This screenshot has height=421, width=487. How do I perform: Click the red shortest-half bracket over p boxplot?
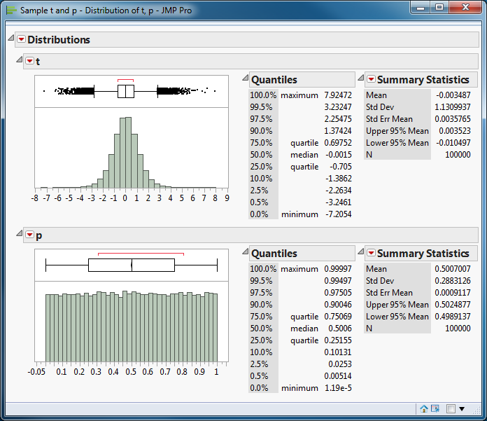(x=141, y=254)
